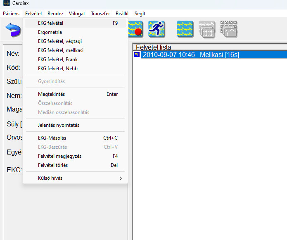Choose EKG felvétel F9 menu entry
The width and height of the screenshot is (287, 240).
(75, 23)
